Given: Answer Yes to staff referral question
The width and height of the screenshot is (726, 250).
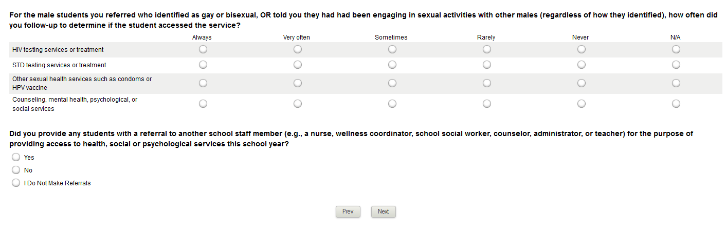Looking at the screenshot, I should [16, 157].
